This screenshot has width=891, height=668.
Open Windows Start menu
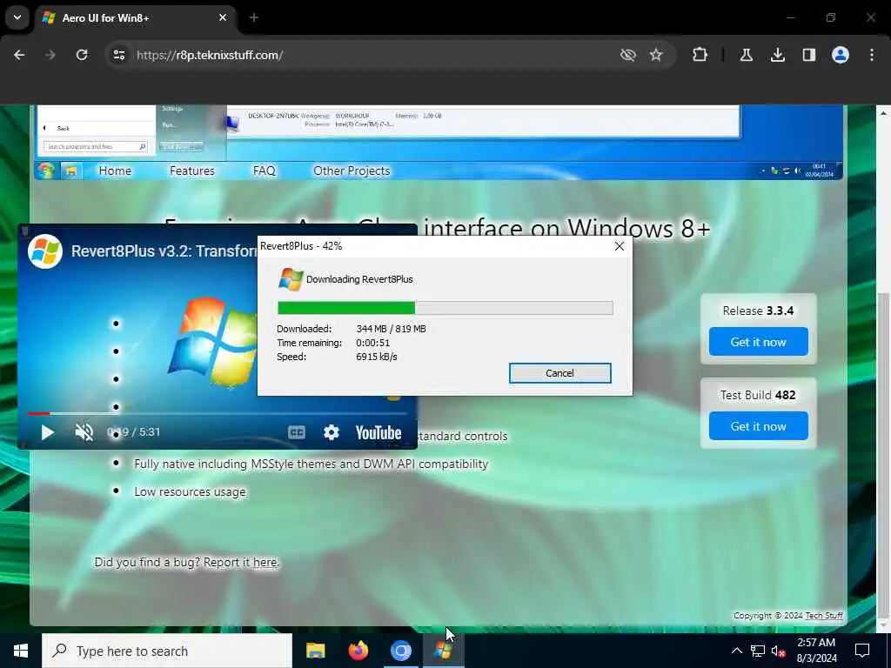click(21, 651)
